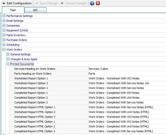Collapse the Edit Configuration panel arrow
This screenshot has width=166, height=135.
click(x=4, y=3)
